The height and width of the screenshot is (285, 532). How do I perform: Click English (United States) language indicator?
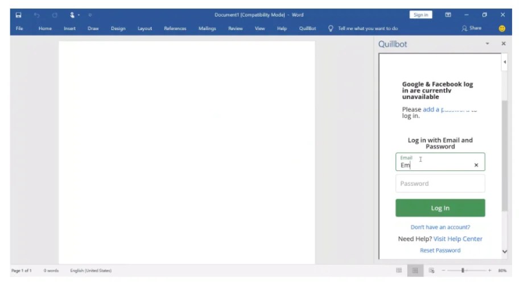[91, 270]
